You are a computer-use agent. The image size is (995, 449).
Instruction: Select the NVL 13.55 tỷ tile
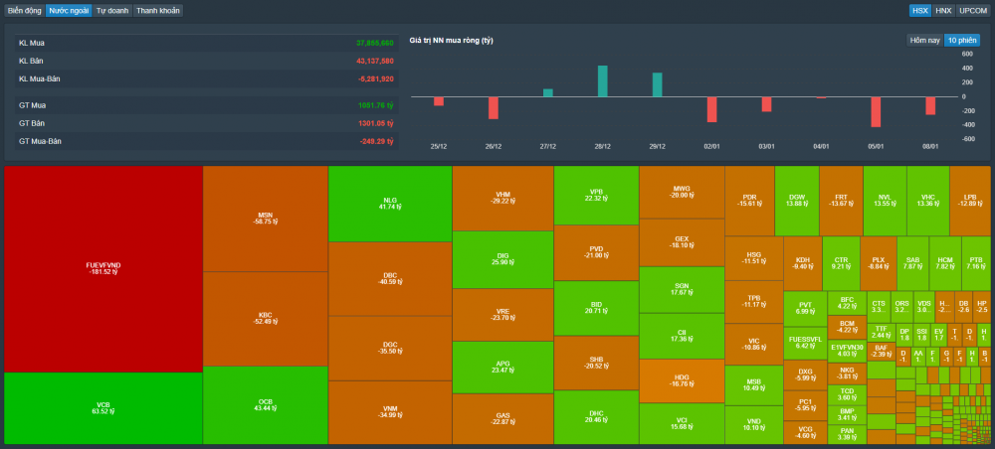point(885,202)
